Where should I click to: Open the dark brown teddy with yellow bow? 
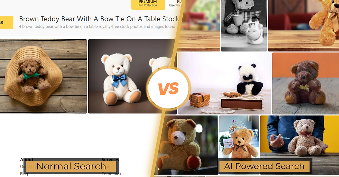305,83
